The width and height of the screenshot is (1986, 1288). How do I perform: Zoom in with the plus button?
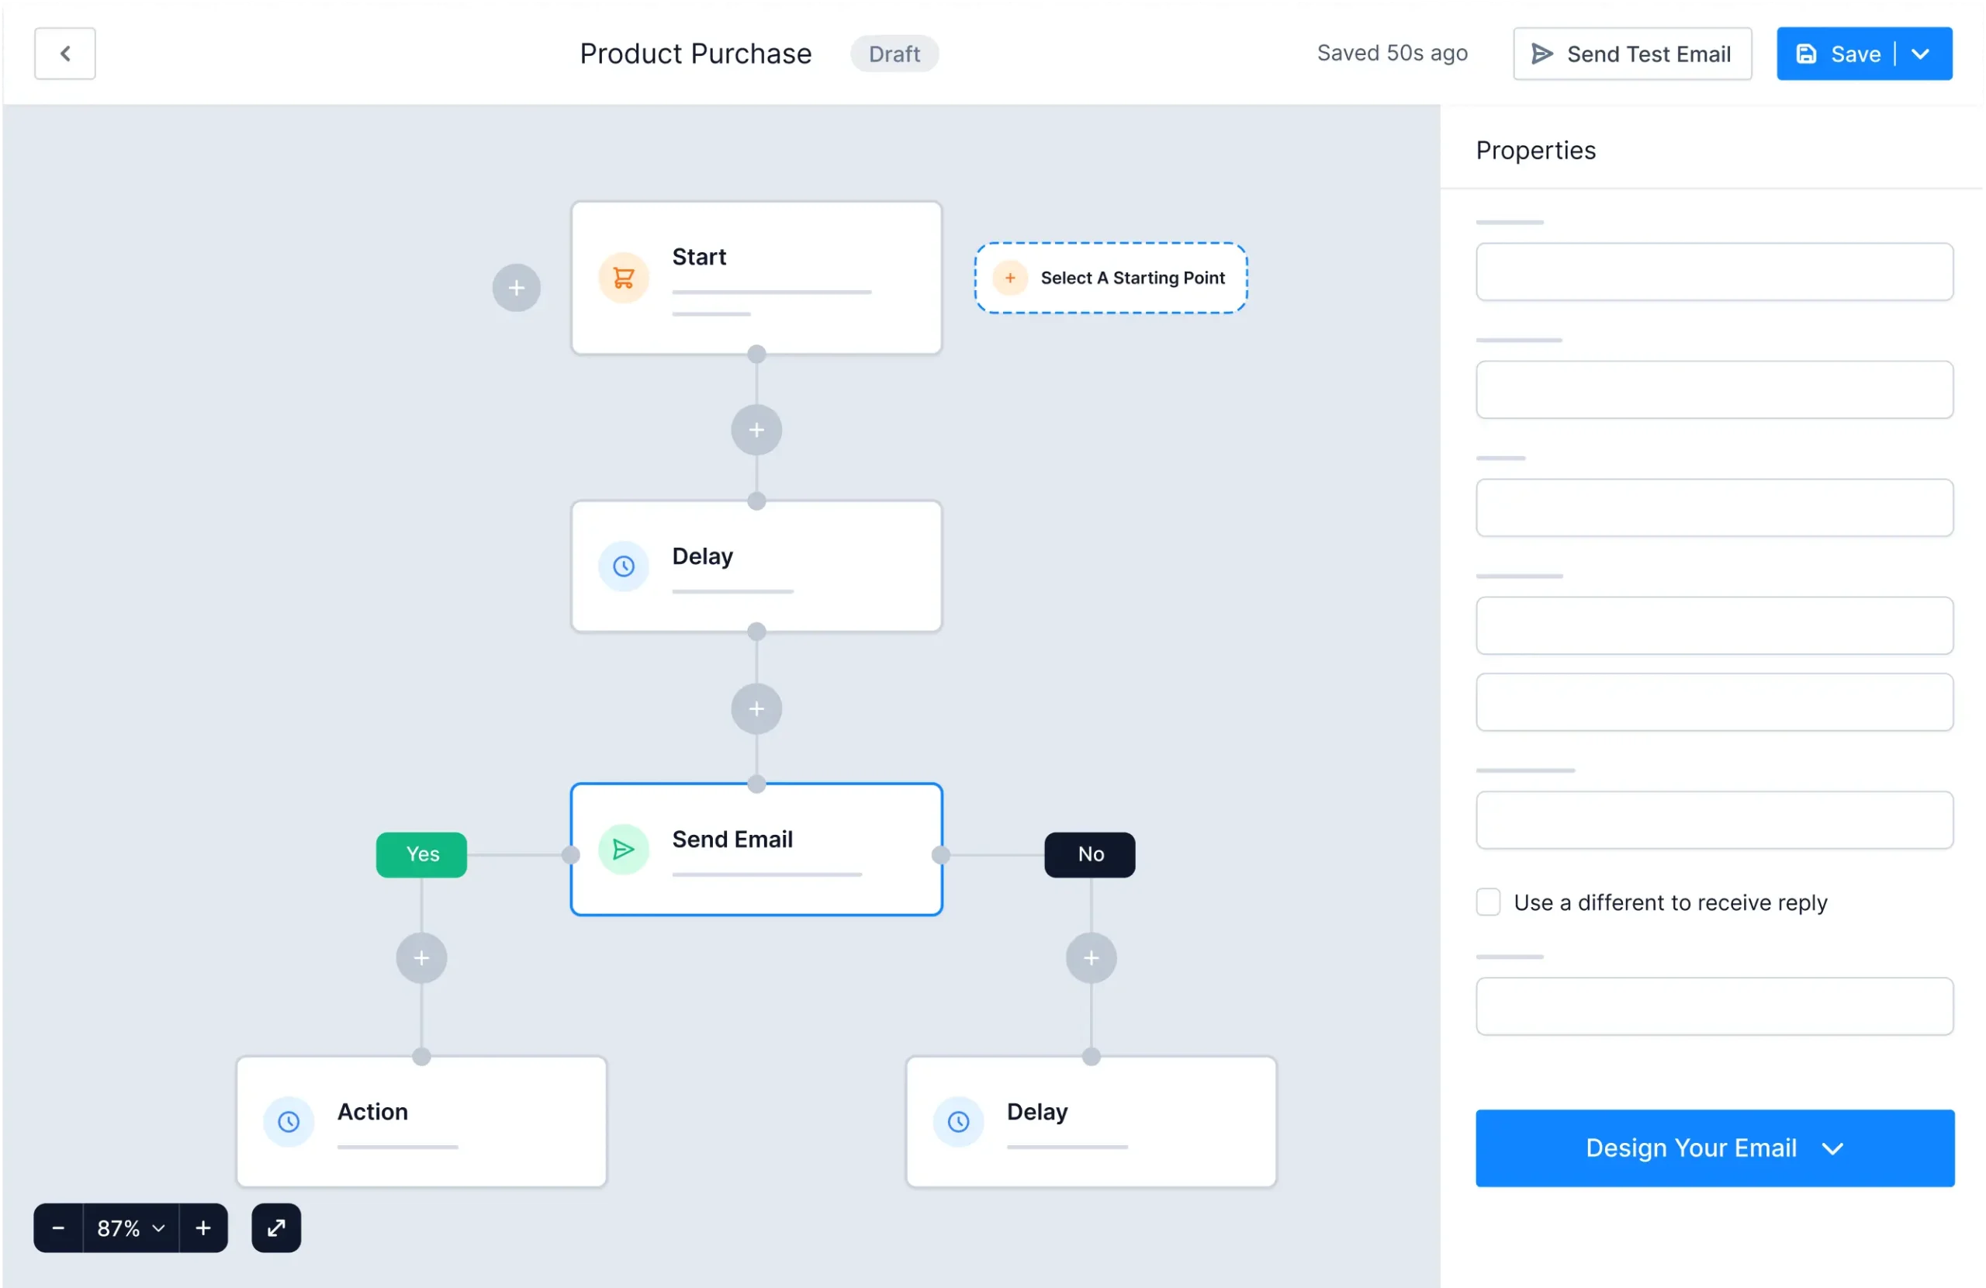coord(202,1227)
